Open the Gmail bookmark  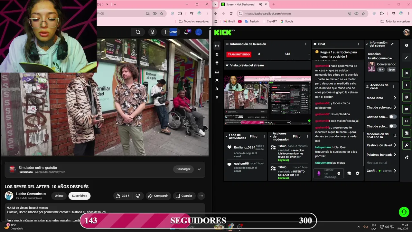click(229, 22)
